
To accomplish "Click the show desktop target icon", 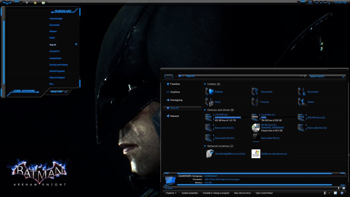I will click(310, 2).
